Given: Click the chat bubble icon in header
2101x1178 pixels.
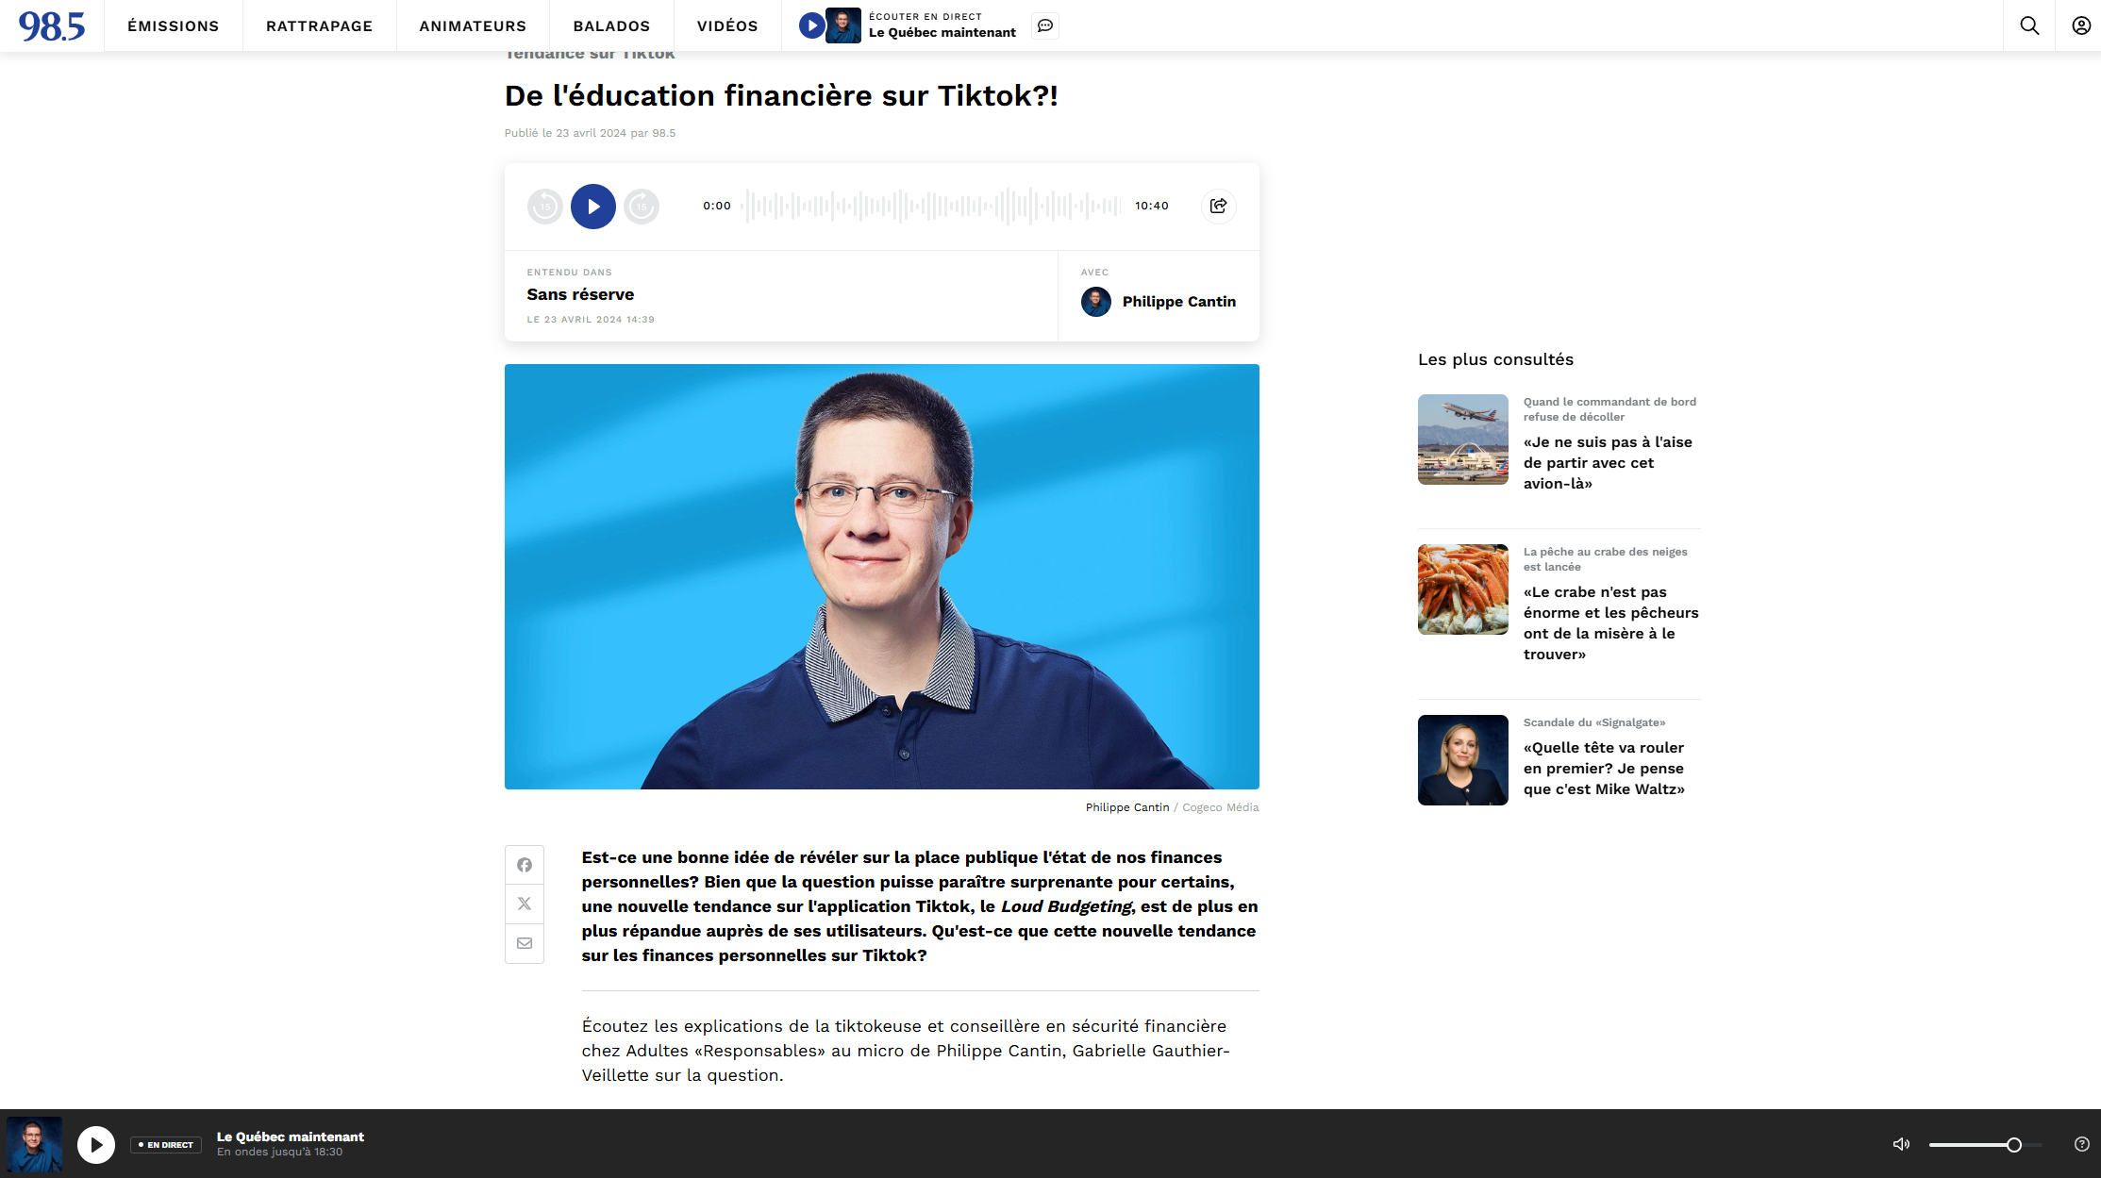Looking at the screenshot, I should (1045, 25).
